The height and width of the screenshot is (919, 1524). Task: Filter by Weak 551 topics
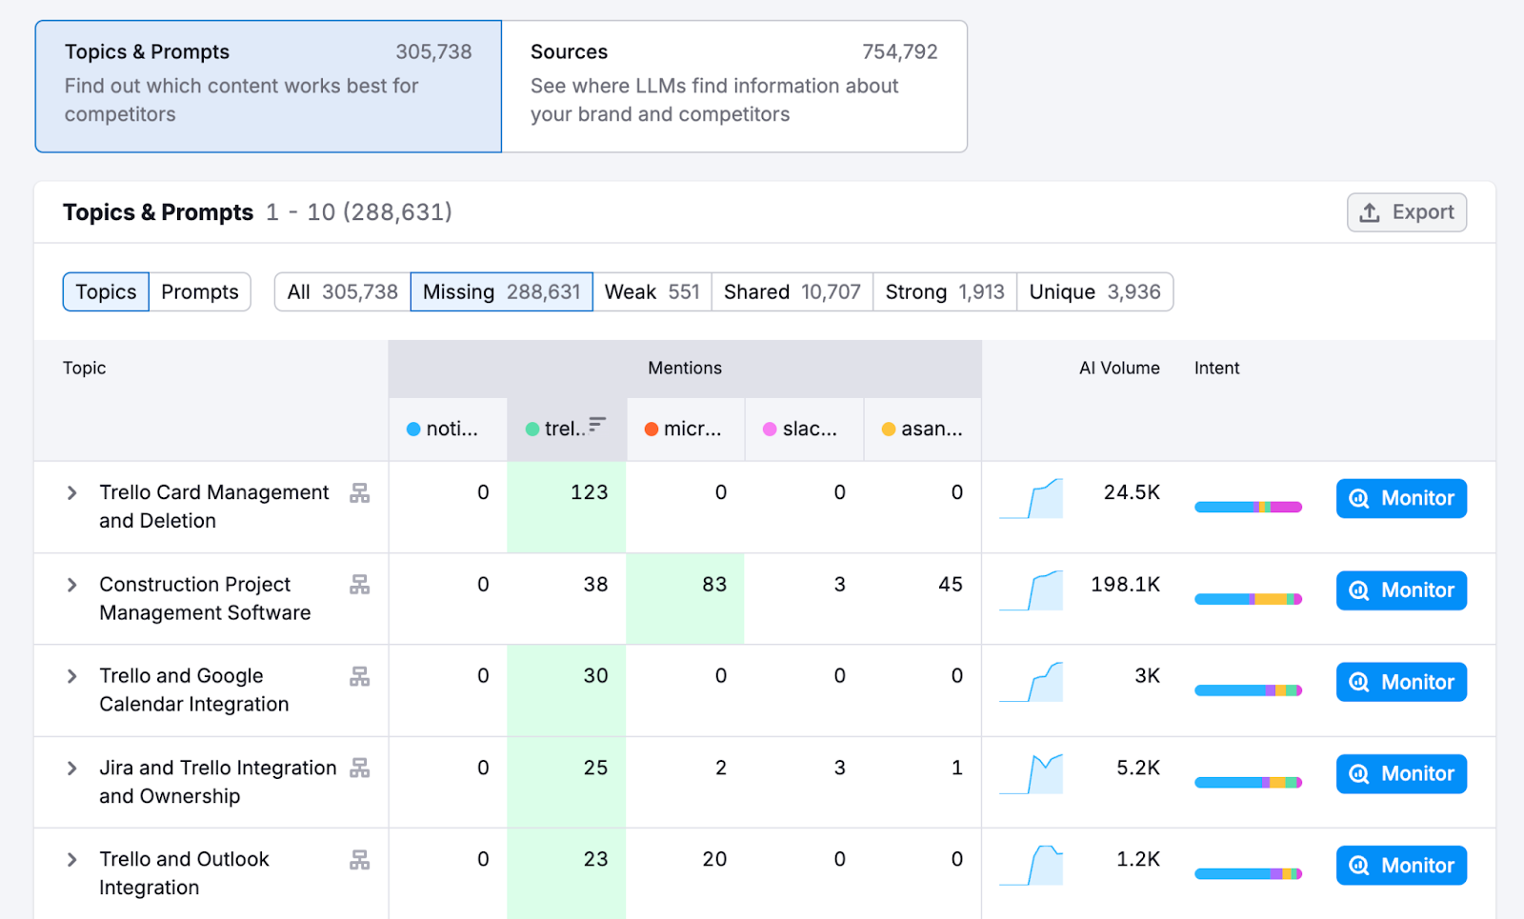point(652,292)
